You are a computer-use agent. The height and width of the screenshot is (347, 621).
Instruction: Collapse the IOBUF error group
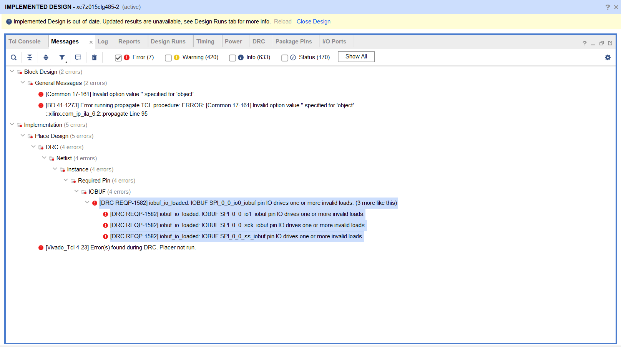(76, 191)
